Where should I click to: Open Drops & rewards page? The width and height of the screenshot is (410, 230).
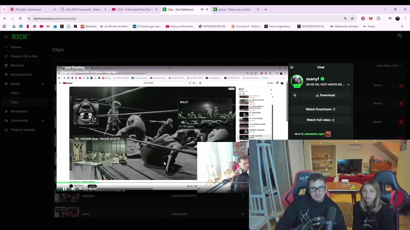[x=23, y=130]
